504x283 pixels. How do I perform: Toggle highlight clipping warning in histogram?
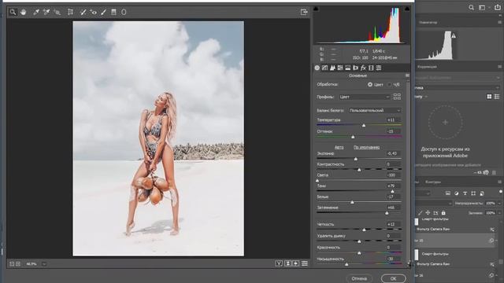point(407,9)
